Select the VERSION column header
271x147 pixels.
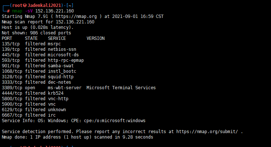(x=95, y=38)
